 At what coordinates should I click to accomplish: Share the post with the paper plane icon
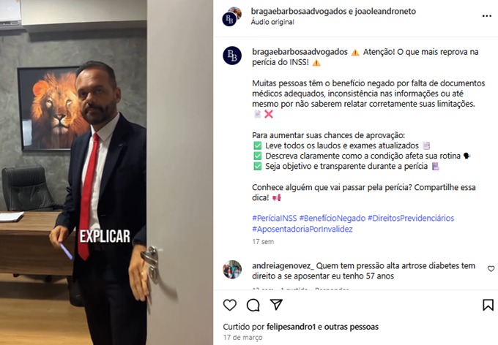276,305
